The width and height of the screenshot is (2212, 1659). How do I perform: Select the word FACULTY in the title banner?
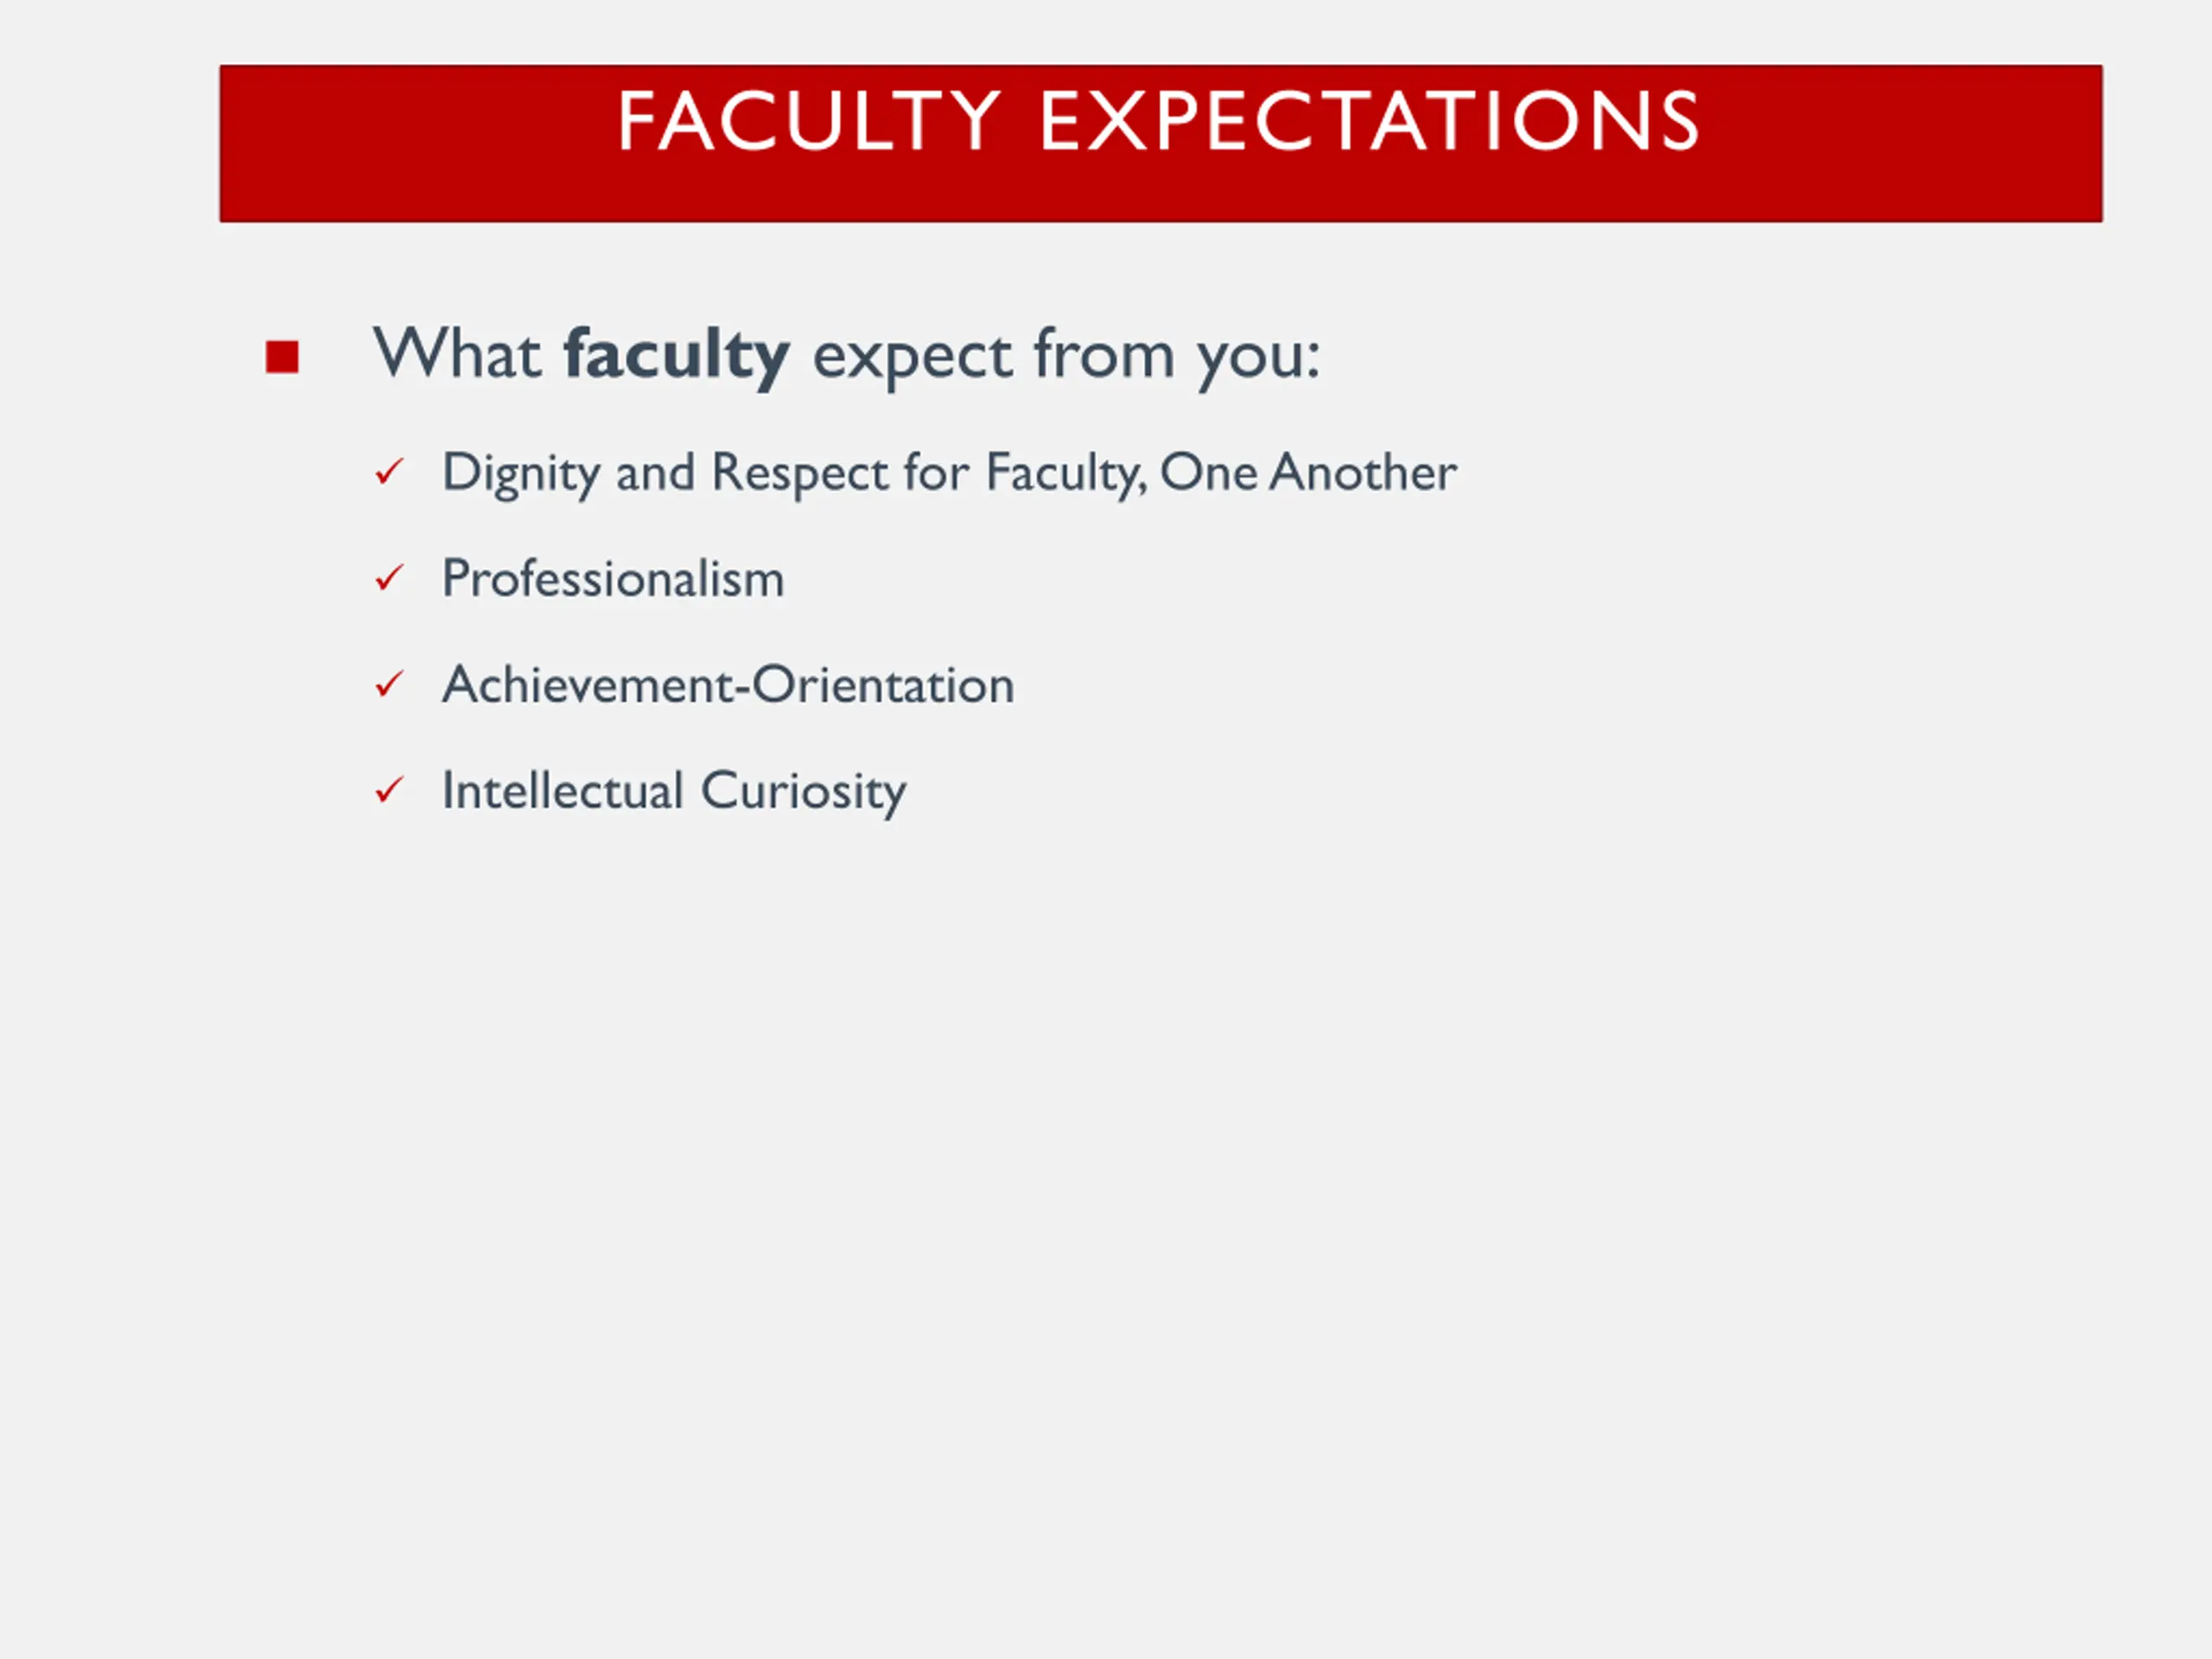coord(809,121)
